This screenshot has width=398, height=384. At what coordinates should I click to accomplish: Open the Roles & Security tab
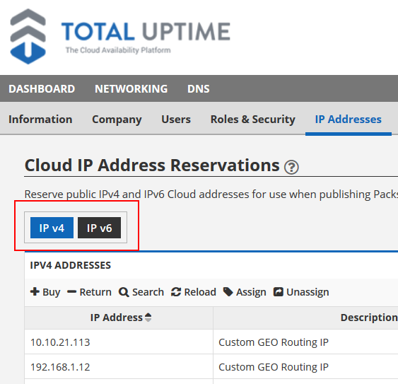(253, 120)
